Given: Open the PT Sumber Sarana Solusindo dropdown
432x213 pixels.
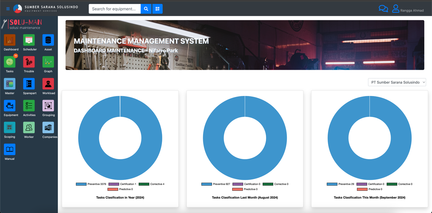Looking at the screenshot, I should tap(397, 82).
